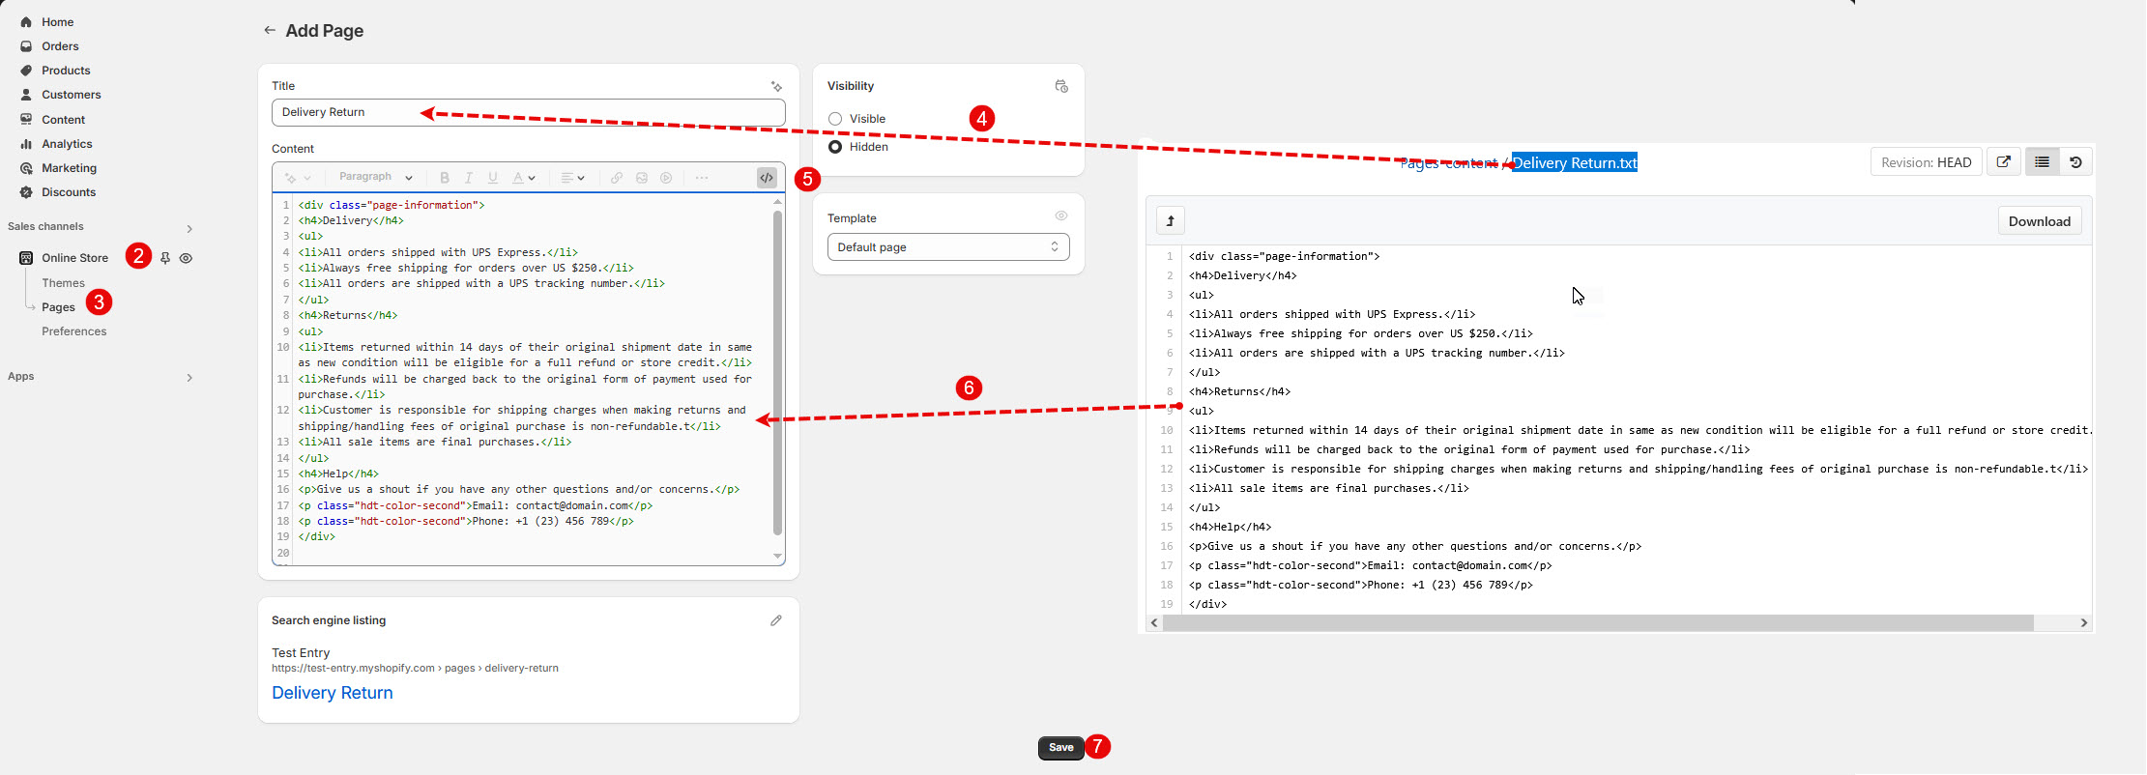Open the Paragraph style dropdown
2147x775 pixels.
375,178
